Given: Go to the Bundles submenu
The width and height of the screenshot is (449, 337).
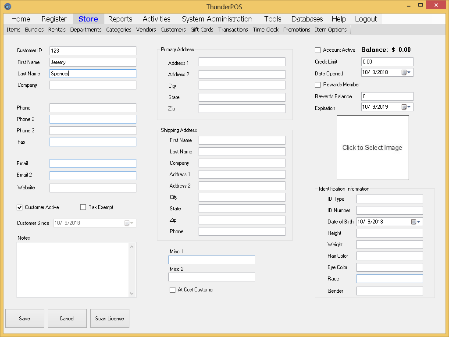Looking at the screenshot, I should tap(34, 30).
